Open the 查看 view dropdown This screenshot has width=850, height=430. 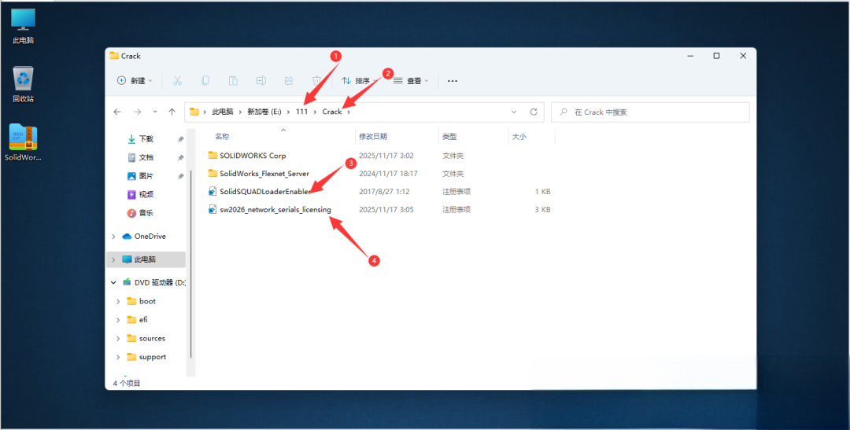point(411,81)
